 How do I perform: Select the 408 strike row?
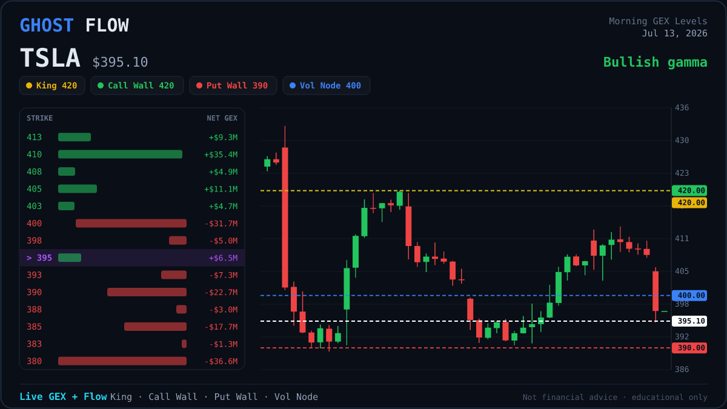pyautogui.click(x=132, y=171)
